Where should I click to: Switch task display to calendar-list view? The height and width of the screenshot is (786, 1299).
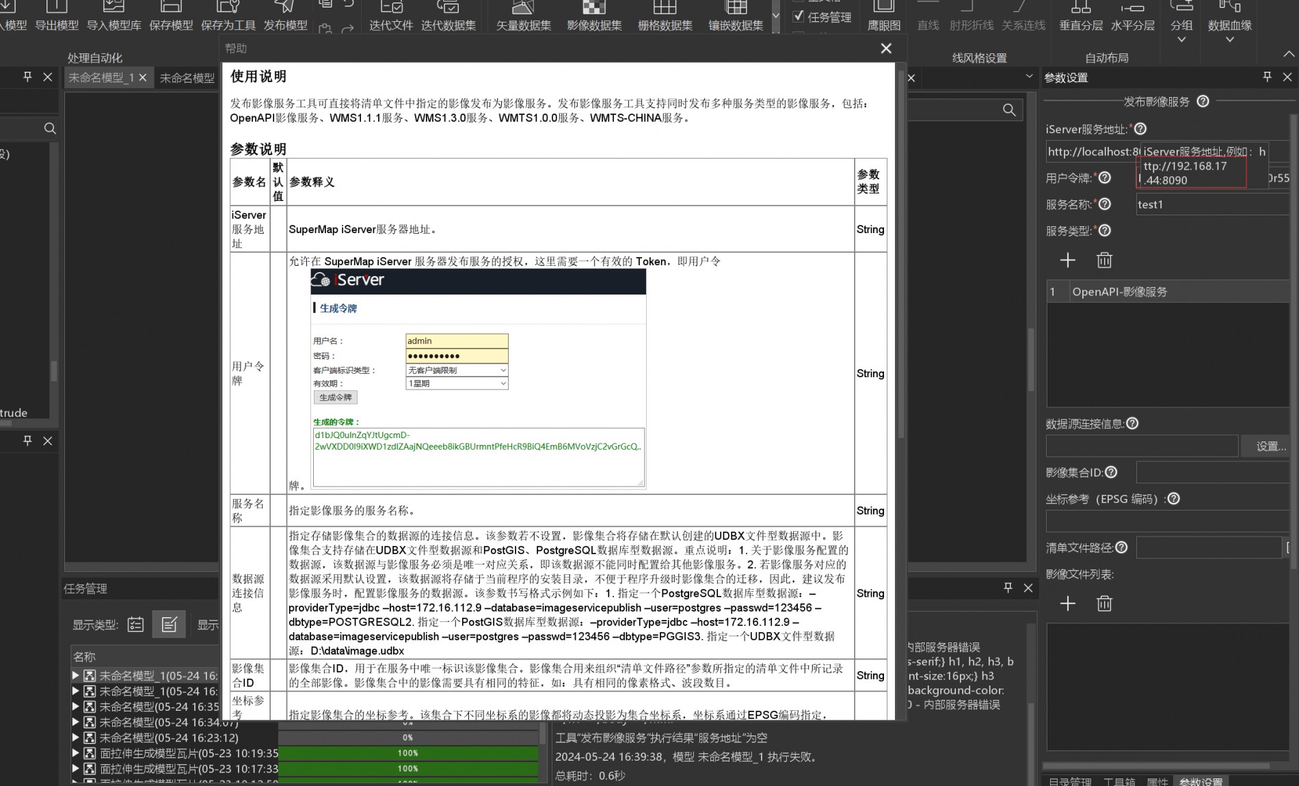pos(135,624)
